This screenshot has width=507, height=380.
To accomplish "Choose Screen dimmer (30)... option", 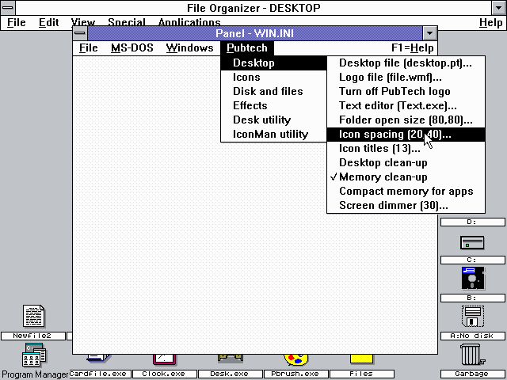I will point(406,206).
